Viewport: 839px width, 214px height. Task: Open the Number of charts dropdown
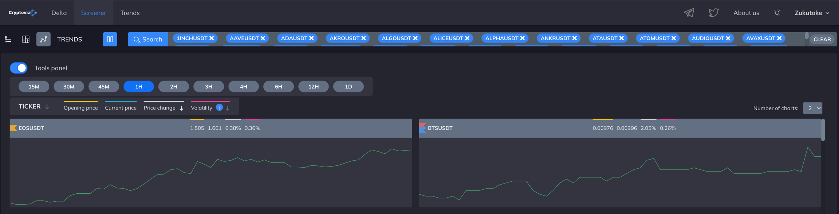812,108
